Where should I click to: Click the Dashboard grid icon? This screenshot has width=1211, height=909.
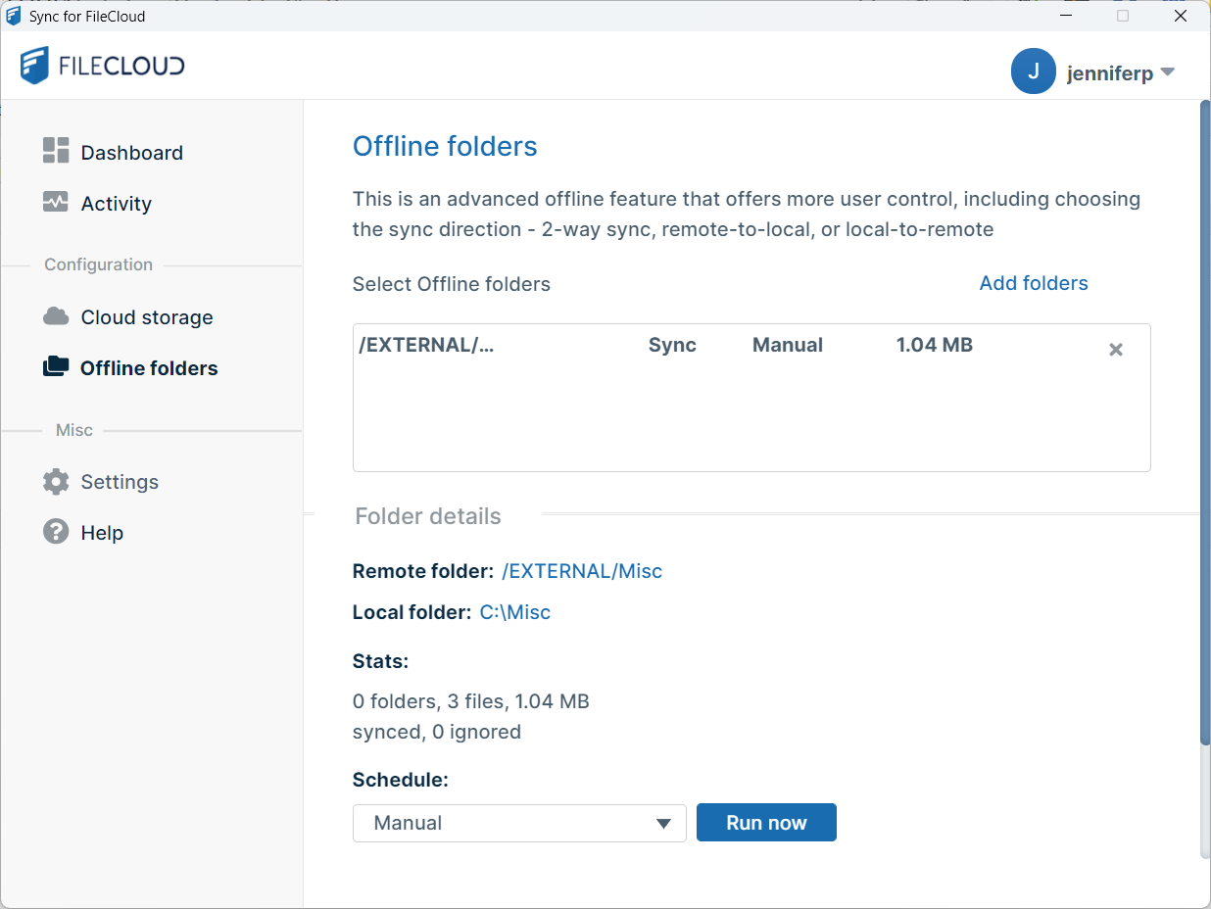pyautogui.click(x=56, y=151)
